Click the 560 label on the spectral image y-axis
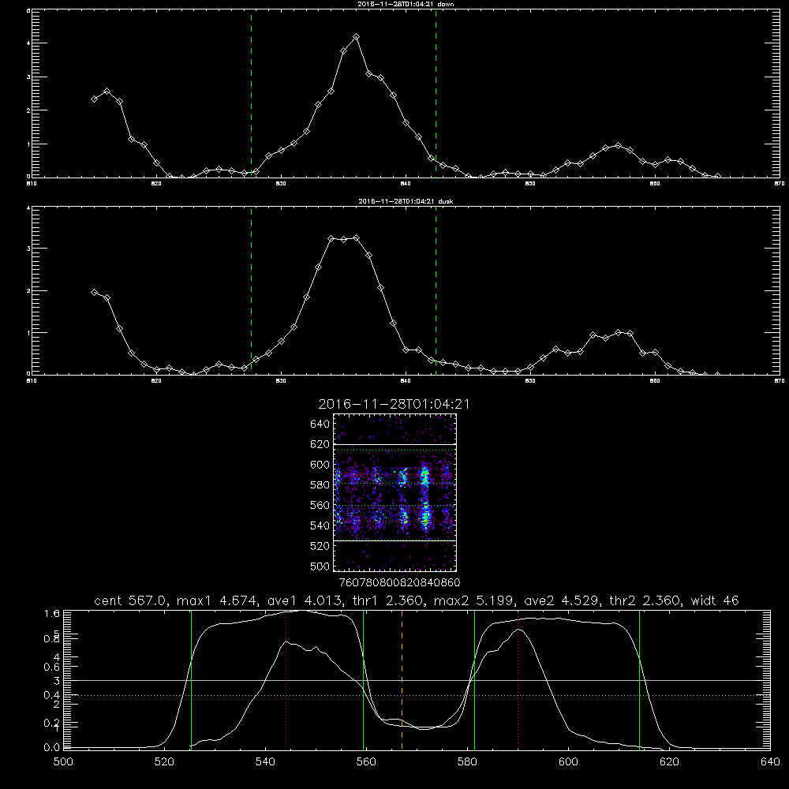789x789 pixels. (320, 505)
